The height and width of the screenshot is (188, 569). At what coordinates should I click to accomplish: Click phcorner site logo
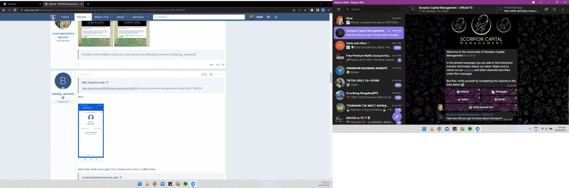53,17
